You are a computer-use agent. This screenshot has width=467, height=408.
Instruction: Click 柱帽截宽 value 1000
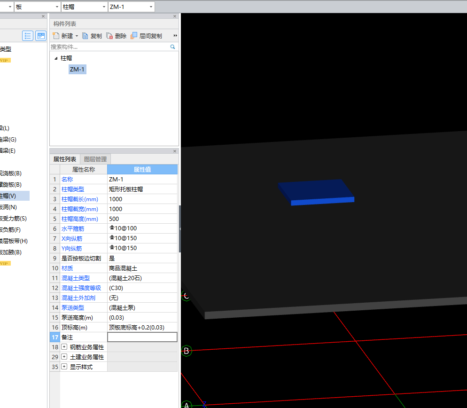coord(142,209)
